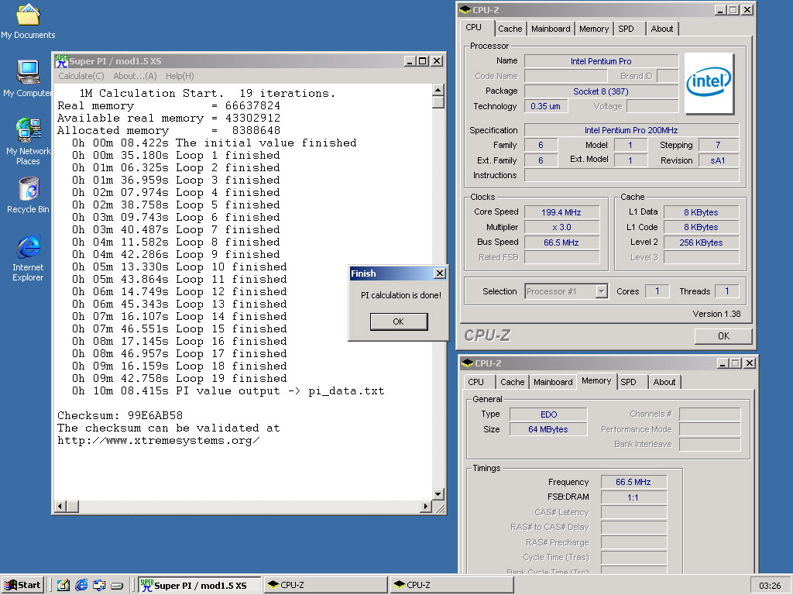Viewport: 793px width, 595px height.
Task: Switch to Cache tab in lower CPU-Z window
Action: click(513, 382)
